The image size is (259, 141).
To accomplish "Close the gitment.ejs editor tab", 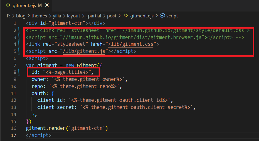I will (x=47, y=6).
